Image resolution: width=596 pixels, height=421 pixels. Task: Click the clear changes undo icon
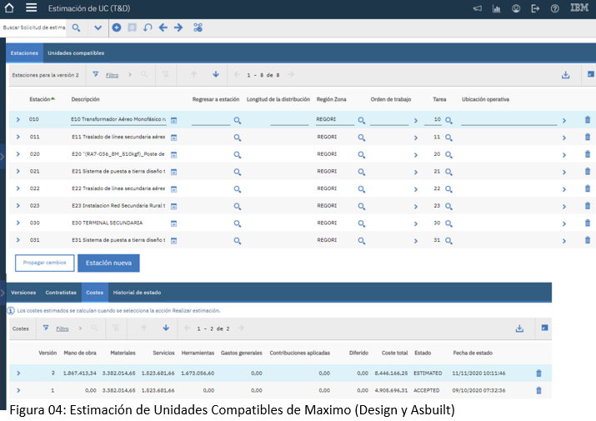pos(148,28)
